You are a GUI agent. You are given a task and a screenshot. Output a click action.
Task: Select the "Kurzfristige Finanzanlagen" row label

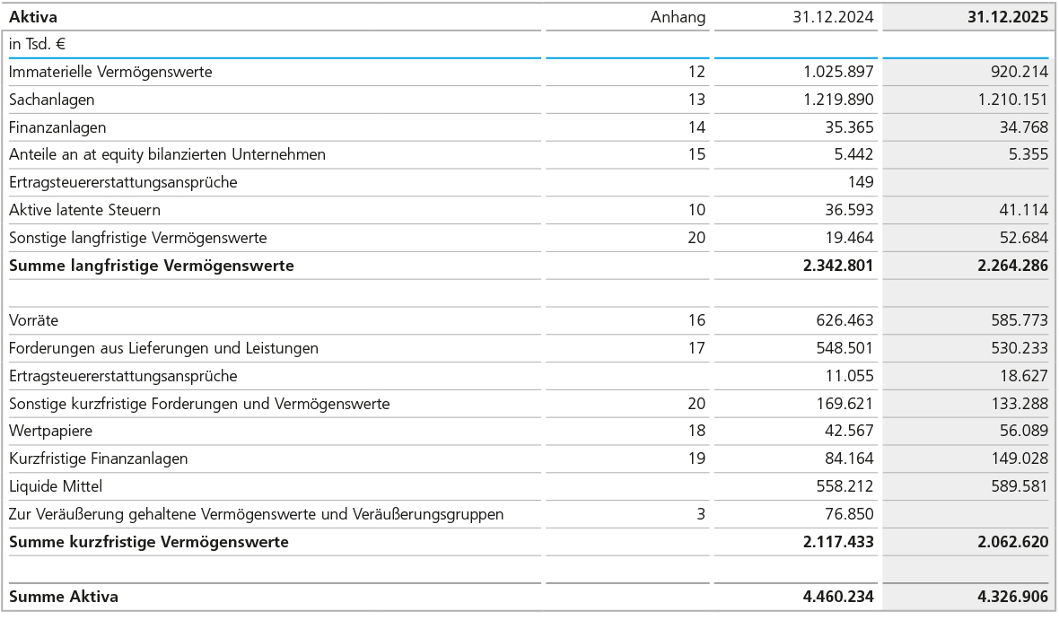point(99,458)
